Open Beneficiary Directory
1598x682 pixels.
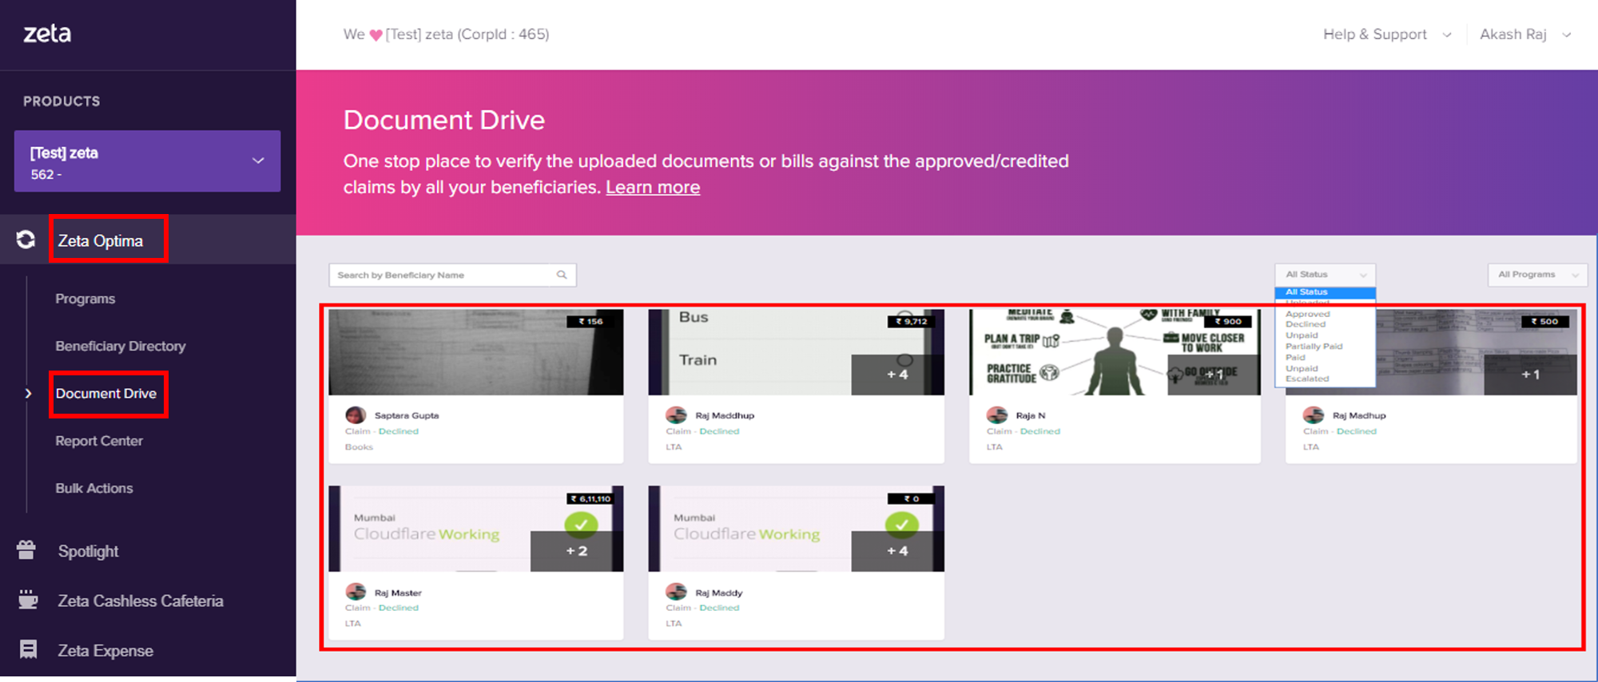click(x=120, y=346)
